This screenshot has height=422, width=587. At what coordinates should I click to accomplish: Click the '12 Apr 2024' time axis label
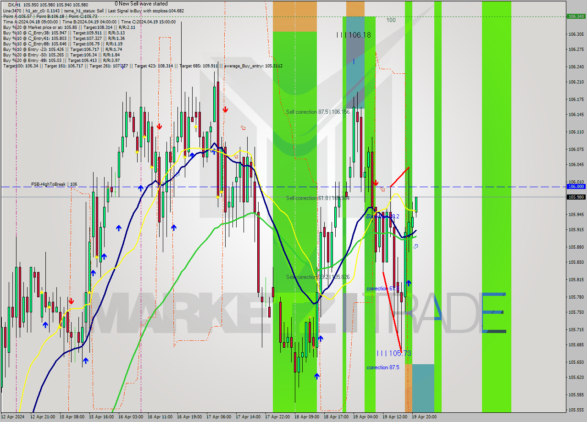(13, 417)
